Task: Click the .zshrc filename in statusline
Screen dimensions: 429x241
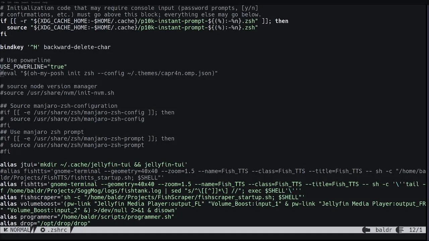Action: pyautogui.click(x=57, y=230)
